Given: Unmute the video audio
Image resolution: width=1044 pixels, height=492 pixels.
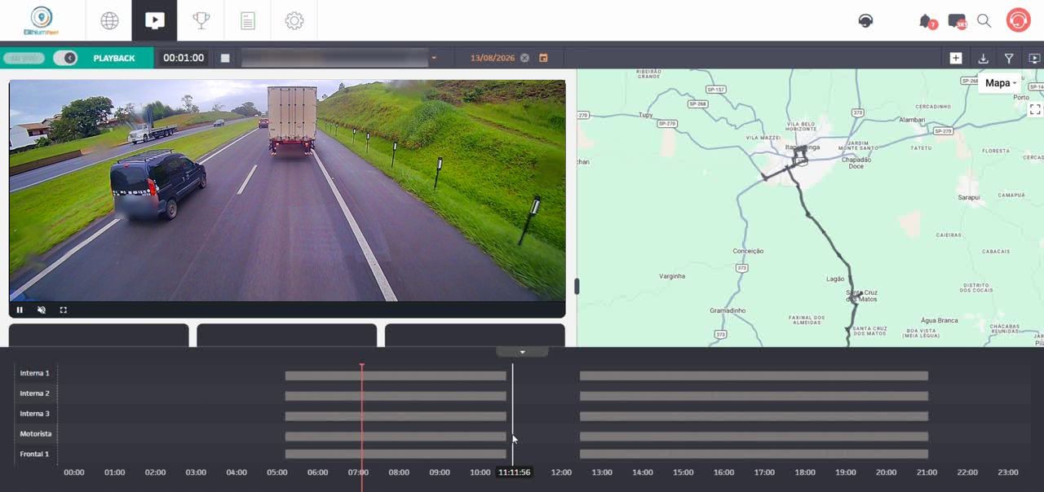Looking at the screenshot, I should (42, 310).
